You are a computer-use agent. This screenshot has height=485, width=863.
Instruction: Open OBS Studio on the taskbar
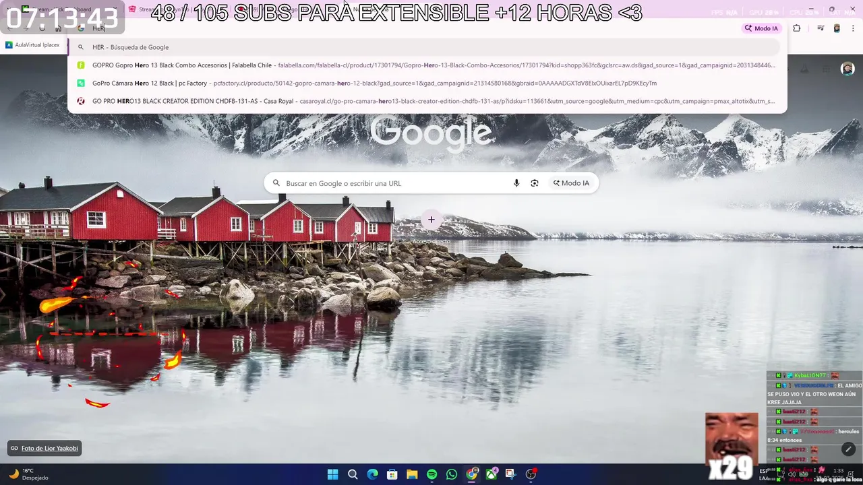(531, 474)
